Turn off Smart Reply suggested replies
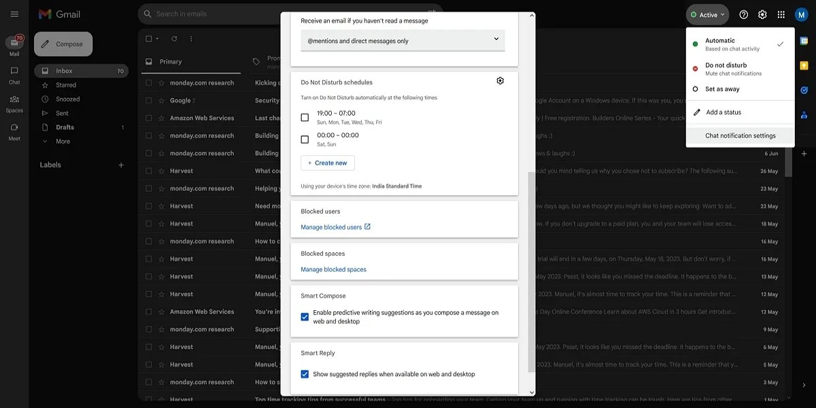This screenshot has width=816, height=408. (304, 373)
